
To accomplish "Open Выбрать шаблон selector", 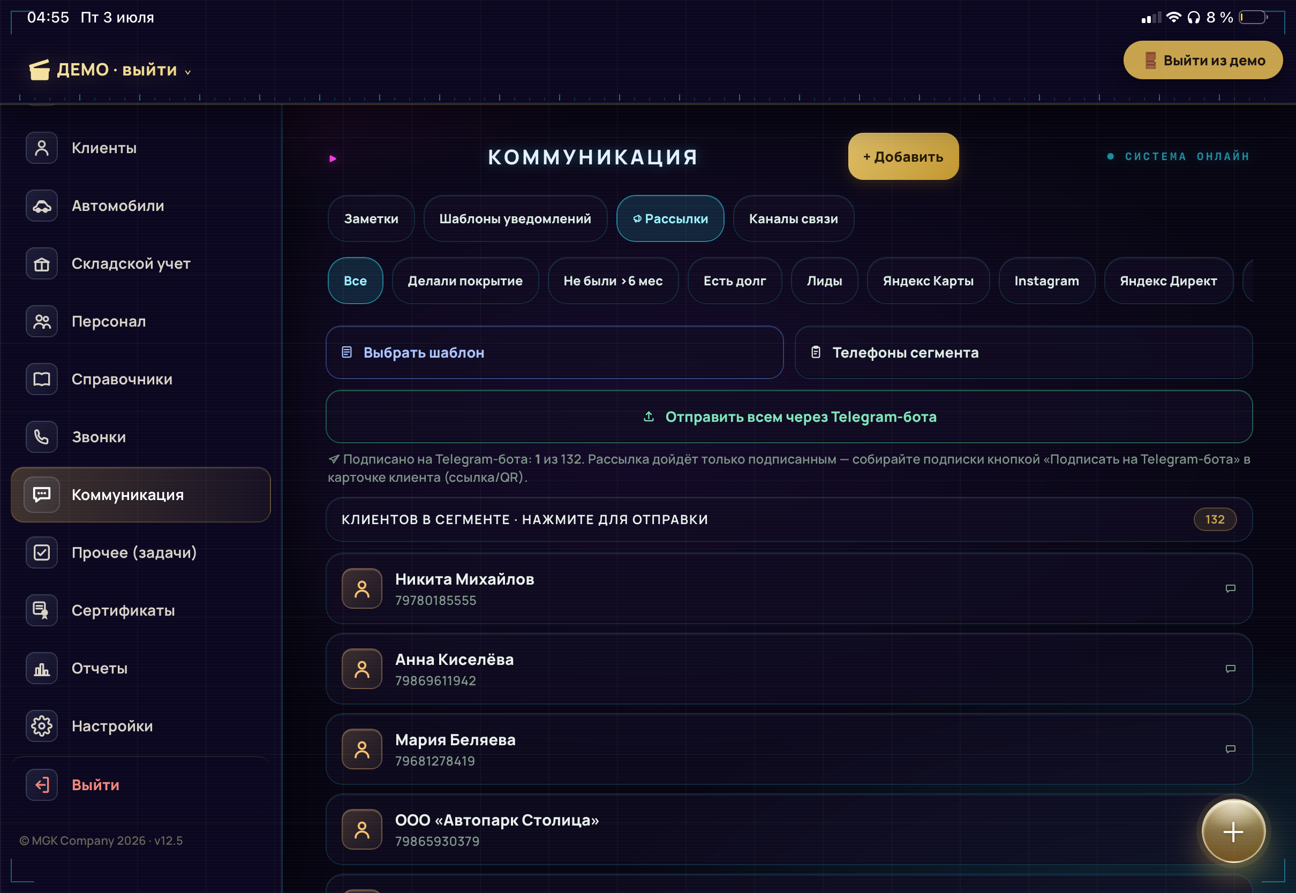I will [x=555, y=352].
